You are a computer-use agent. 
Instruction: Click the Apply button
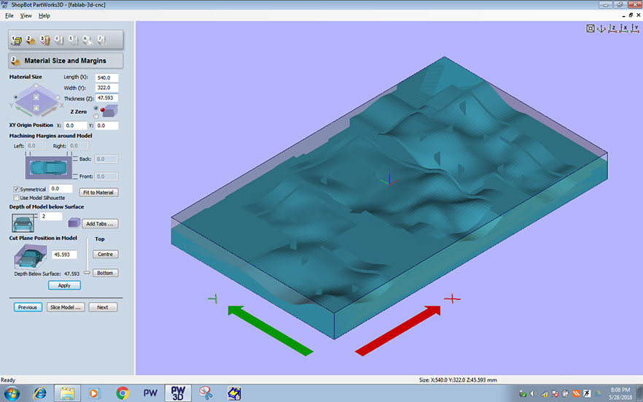(x=64, y=285)
